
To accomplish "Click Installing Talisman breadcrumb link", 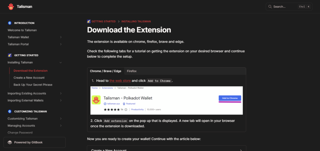I will [136, 22].
